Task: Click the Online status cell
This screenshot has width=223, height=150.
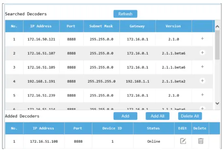Action: click(x=154, y=141)
